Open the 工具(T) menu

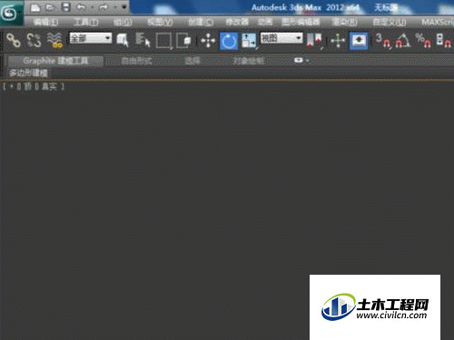pyautogui.click(x=86, y=22)
